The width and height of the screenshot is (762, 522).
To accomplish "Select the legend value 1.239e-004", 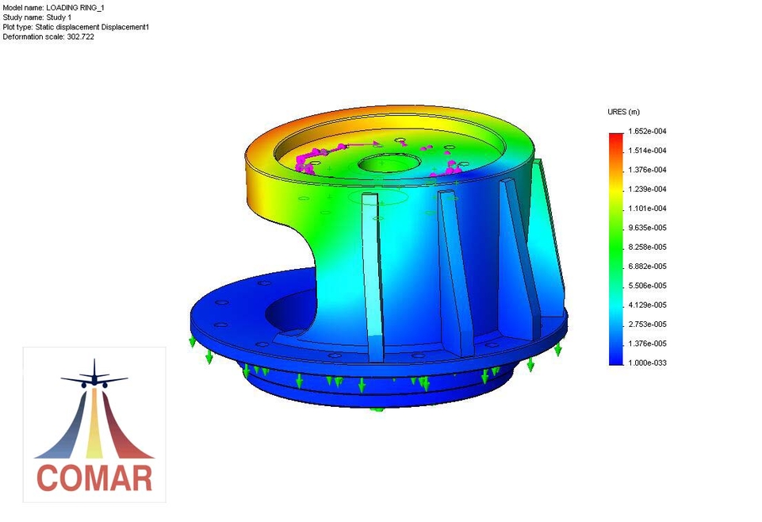I will 647,189.
